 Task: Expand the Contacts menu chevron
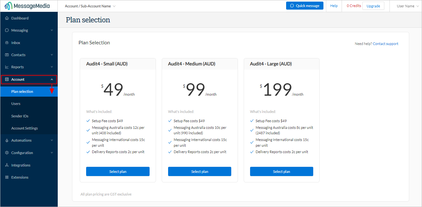point(52,55)
